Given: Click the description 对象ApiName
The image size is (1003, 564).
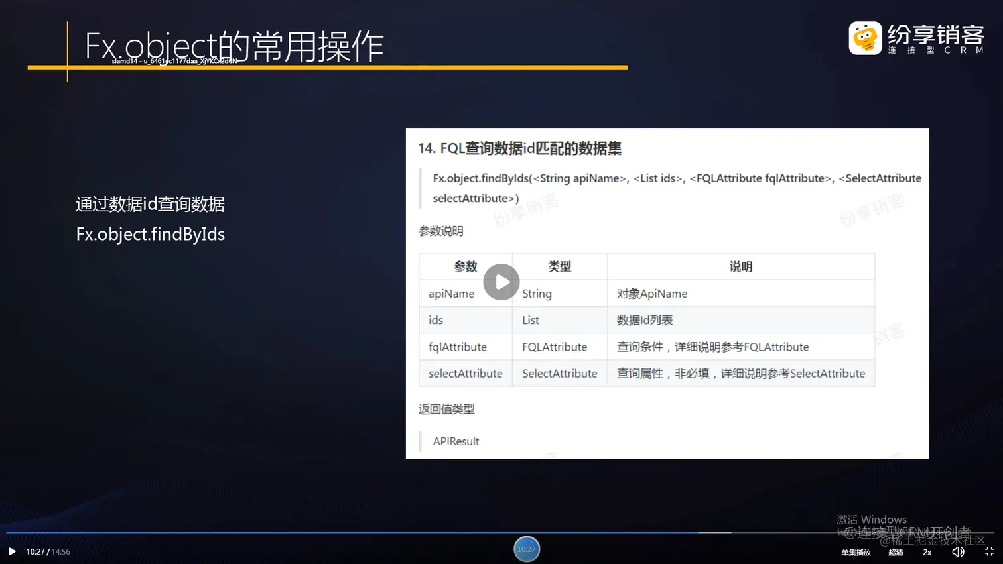Looking at the screenshot, I should tap(652, 294).
